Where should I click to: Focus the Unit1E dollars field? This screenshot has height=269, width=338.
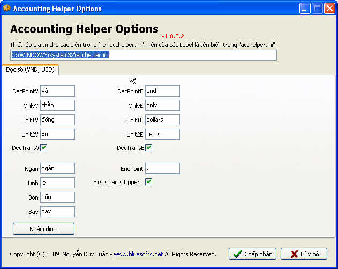point(162,120)
